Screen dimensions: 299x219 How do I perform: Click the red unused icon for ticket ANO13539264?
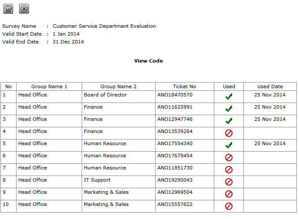(x=229, y=133)
